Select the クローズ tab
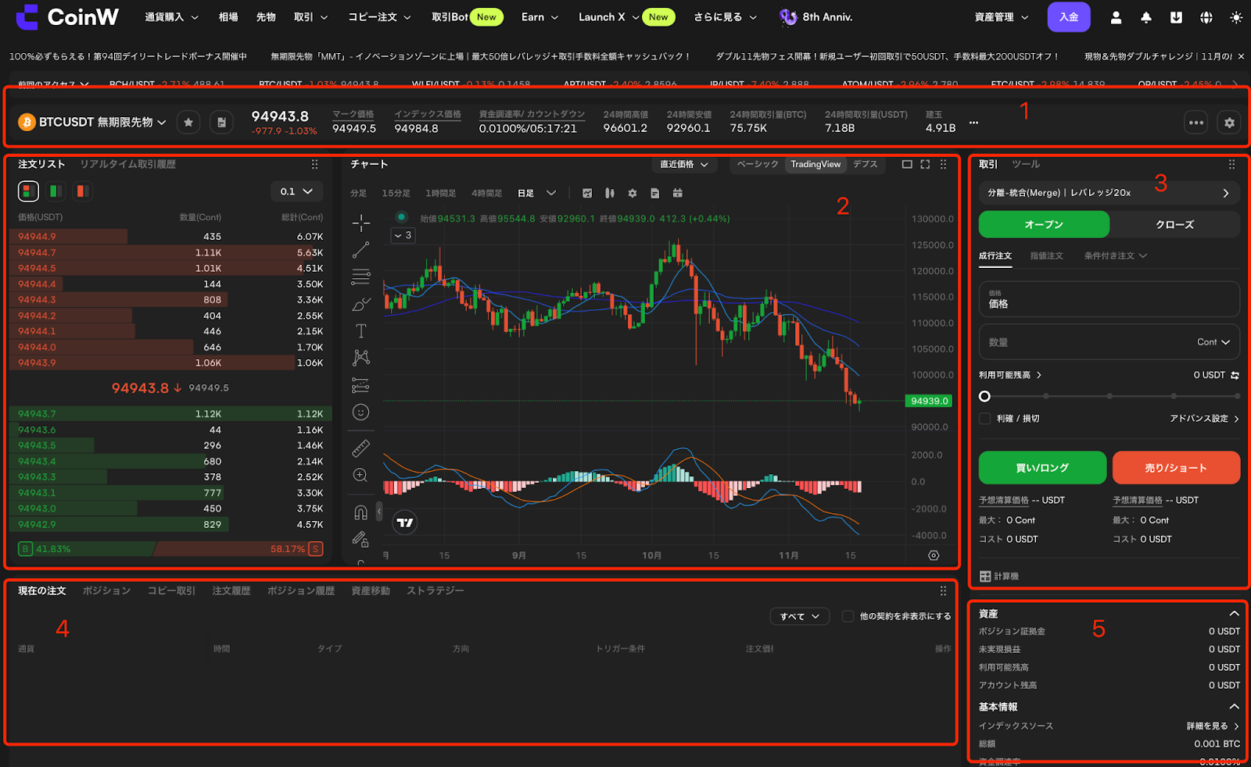Image resolution: width=1251 pixels, height=767 pixels. [x=1174, y=225]
